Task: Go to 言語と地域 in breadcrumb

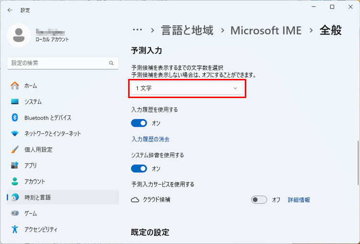Action: pos(188,30)
